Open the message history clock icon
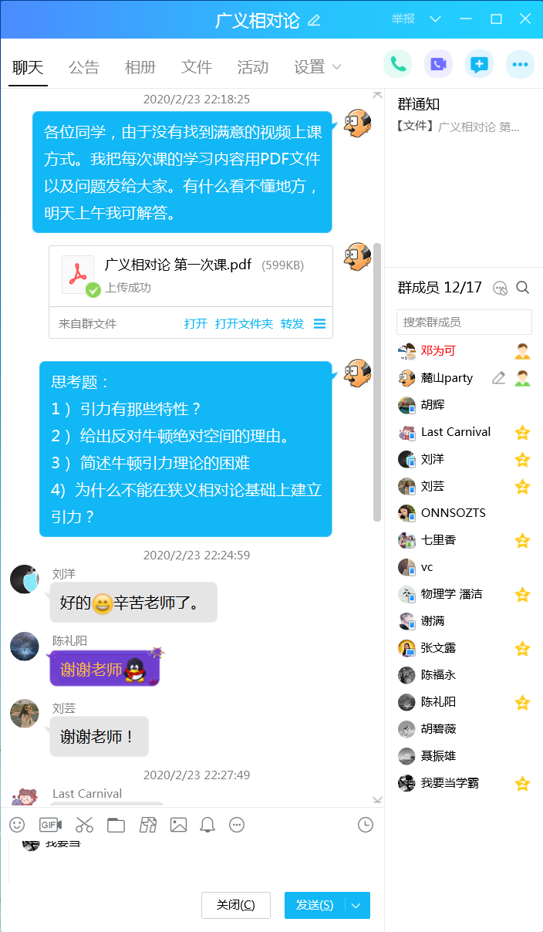 point(366,825)
